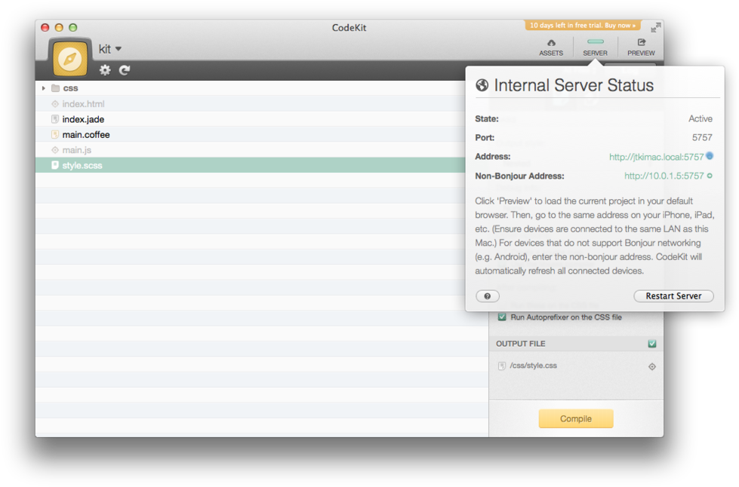Click the Bonjour icon next to jtkimac.local address

[x=708, y=156]
